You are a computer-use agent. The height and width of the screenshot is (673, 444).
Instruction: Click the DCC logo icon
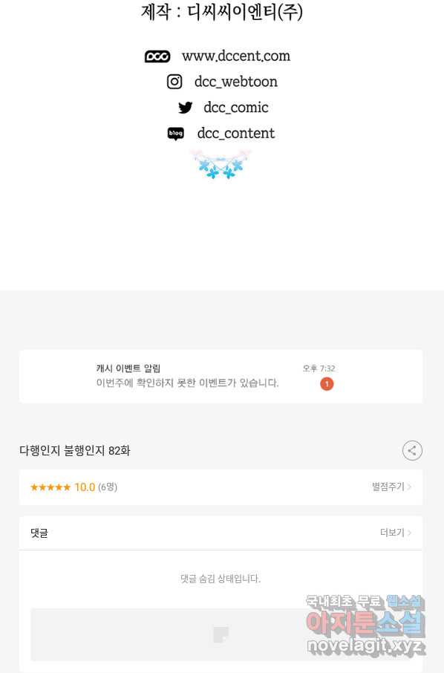point(157,56)
